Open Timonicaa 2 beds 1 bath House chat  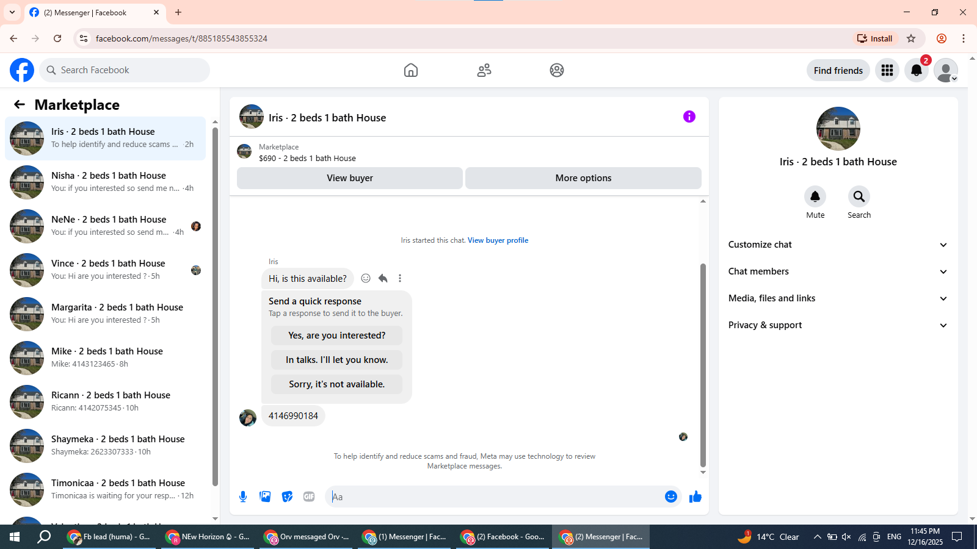tap(106, 490)
